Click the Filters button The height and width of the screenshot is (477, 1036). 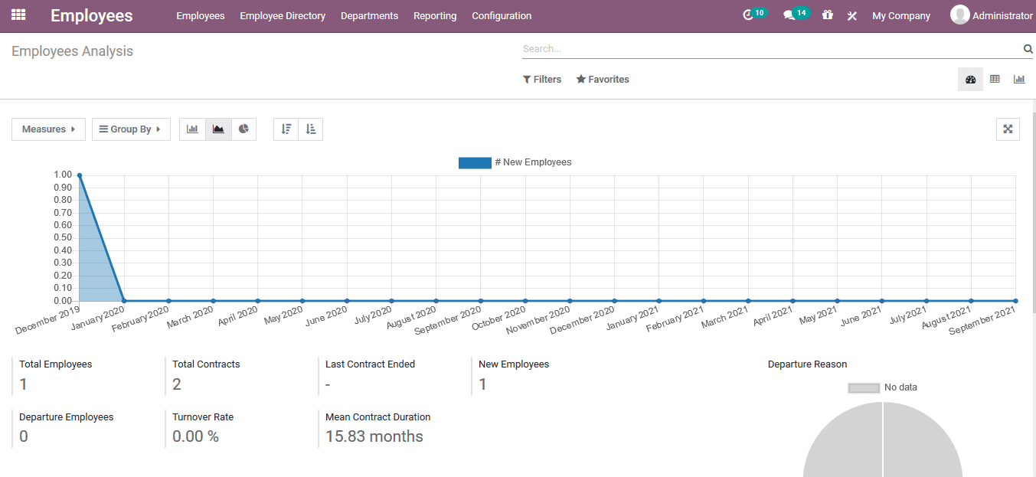click(542, 79)
